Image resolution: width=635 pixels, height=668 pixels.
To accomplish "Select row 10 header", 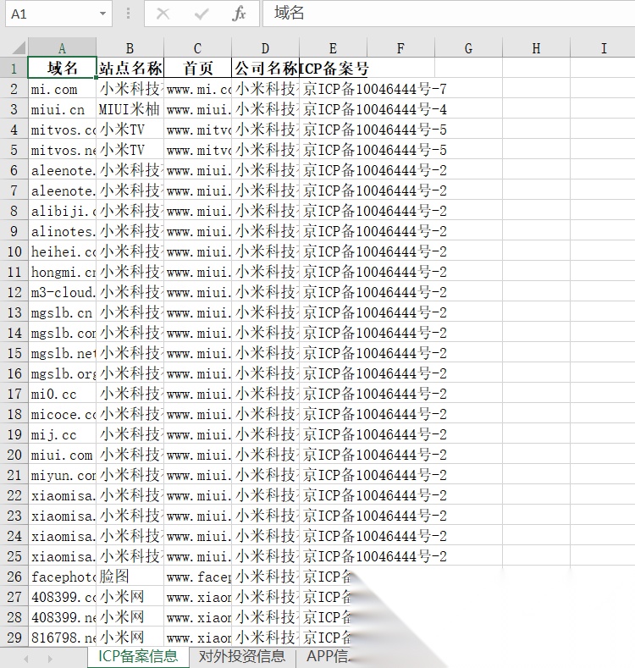I will point(14,251).
